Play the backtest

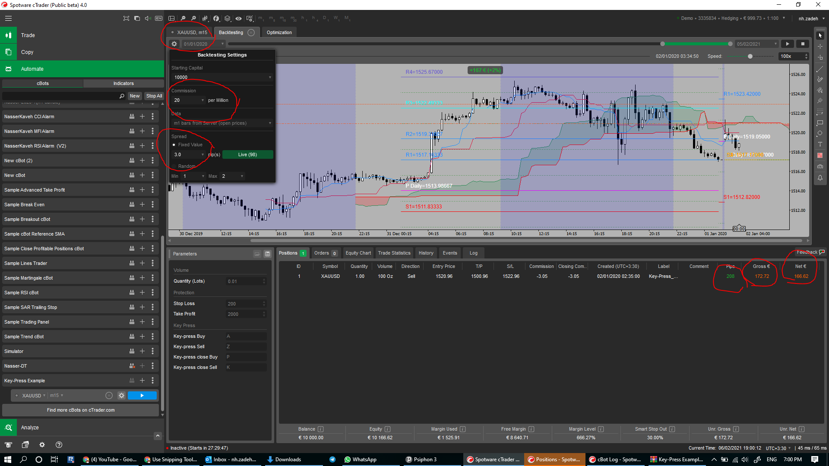[x=788, y=44]
